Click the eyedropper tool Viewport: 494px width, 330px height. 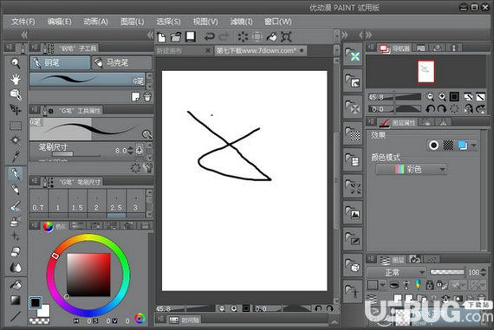pos(16,157)
